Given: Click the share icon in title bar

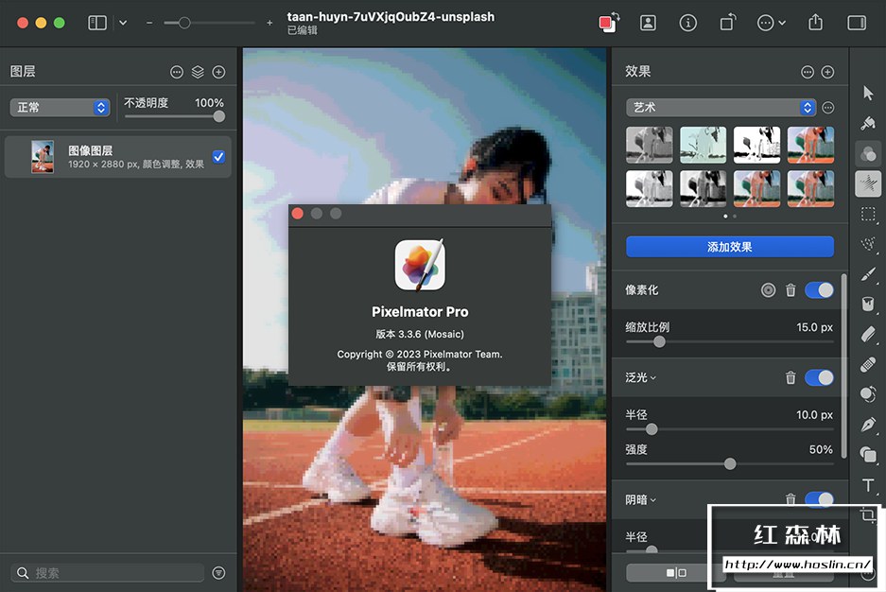Looking at the screenshot, I should coord(815,23).
